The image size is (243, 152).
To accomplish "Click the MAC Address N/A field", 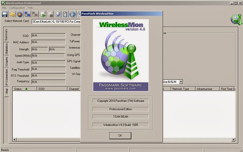I will coord(48,42).
